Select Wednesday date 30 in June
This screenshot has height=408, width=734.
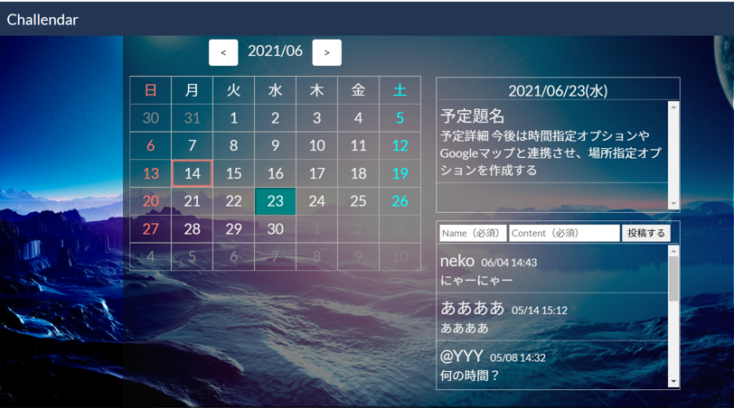pos(275,229)
